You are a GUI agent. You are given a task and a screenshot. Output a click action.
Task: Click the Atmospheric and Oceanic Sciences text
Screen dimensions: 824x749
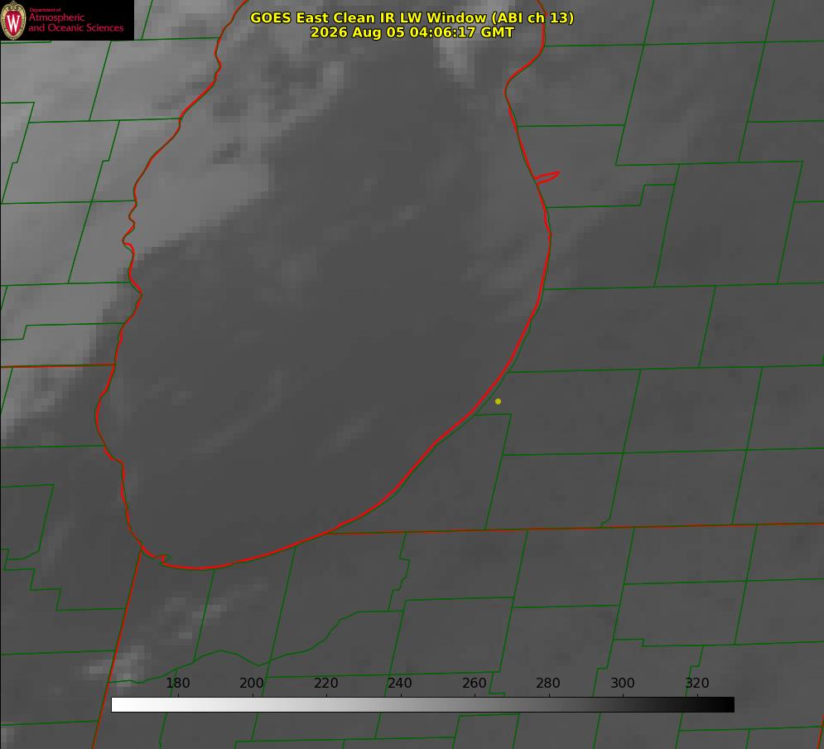tap(75, 22)
